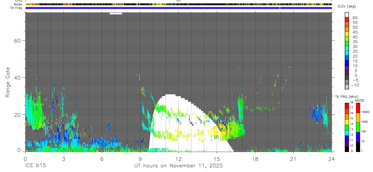Pick the white top segment of the ELEV colorbar
Viewport: 373px width, 172px height.
pos(347,15)
